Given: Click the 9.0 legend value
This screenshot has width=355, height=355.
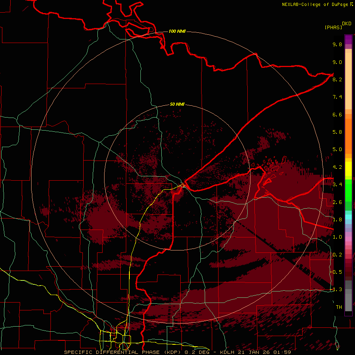Looking at the screenshot, I should point(337,62).
